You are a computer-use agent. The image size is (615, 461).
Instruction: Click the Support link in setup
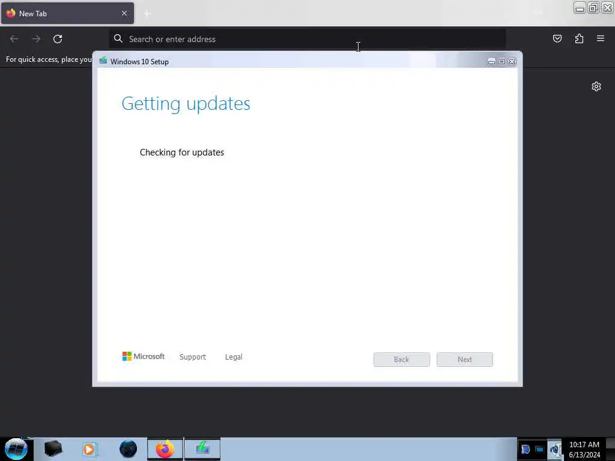coord(193,357)
